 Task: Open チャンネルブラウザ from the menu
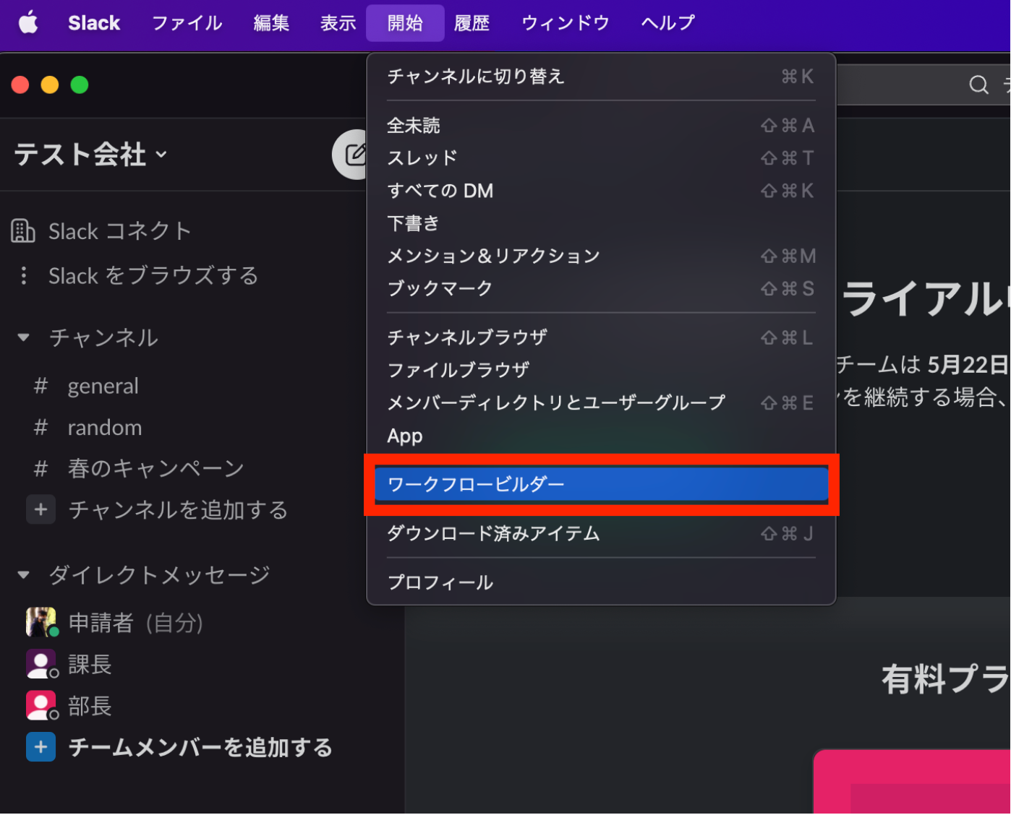(x=601, y=337)
